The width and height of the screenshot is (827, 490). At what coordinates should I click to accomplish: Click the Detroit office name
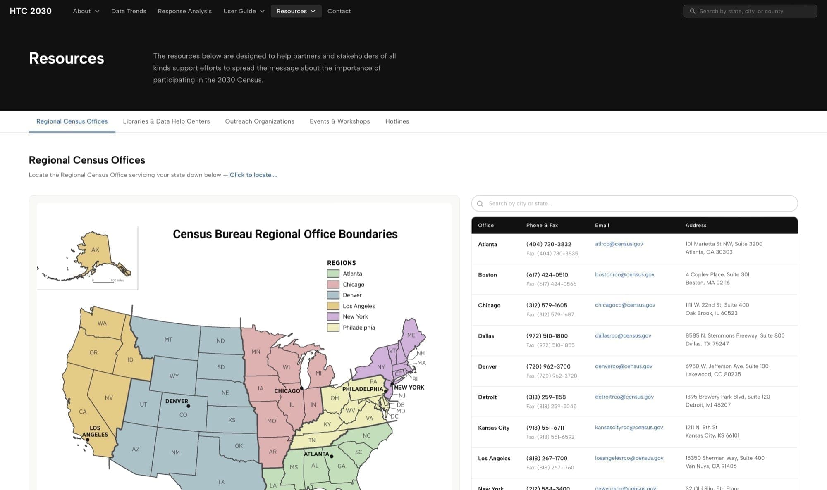pos(488,397)
